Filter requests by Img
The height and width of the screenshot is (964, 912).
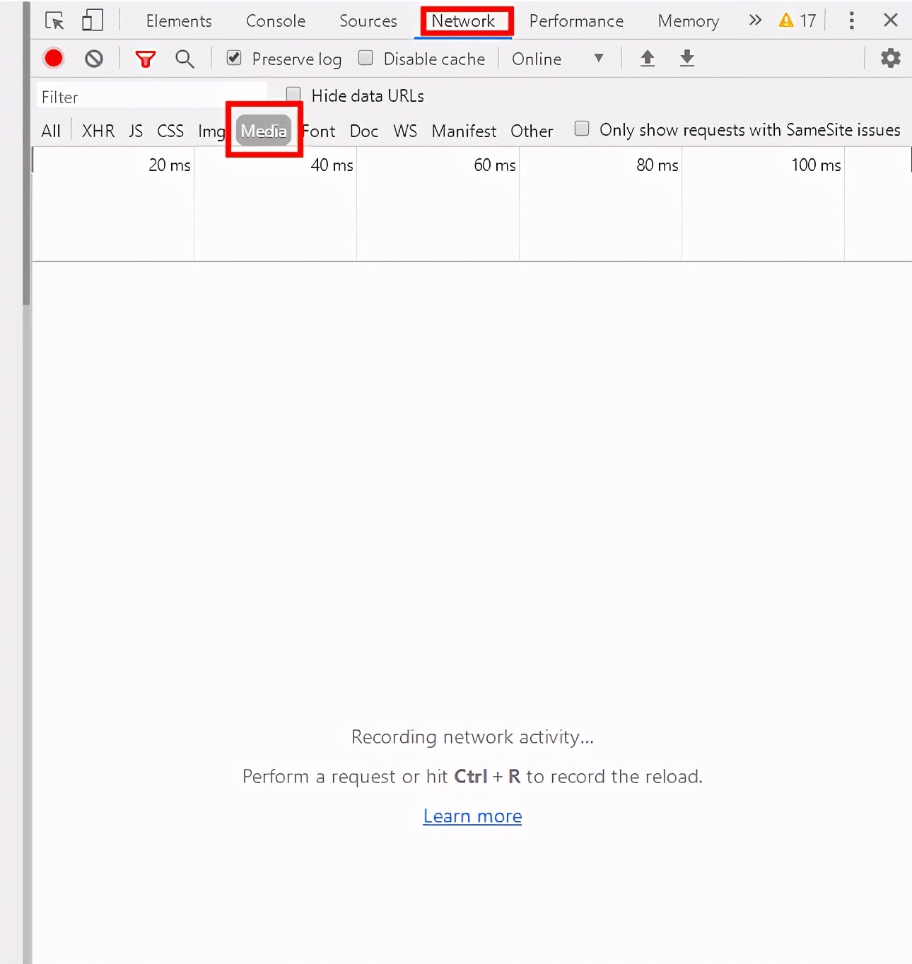coord(211,131)
